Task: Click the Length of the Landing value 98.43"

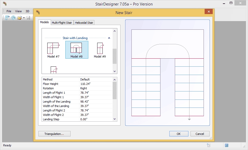Action: [85, 102]
